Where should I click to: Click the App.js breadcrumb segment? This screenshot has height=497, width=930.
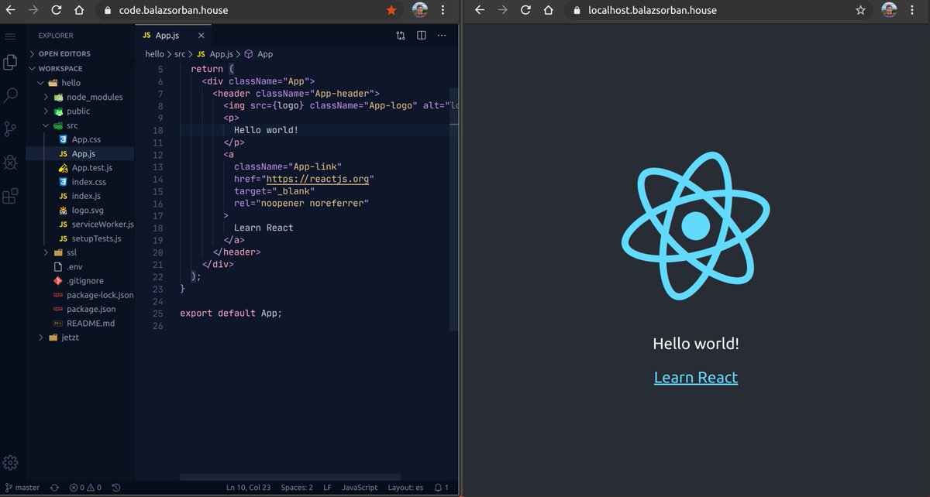(x=215, y=54)
